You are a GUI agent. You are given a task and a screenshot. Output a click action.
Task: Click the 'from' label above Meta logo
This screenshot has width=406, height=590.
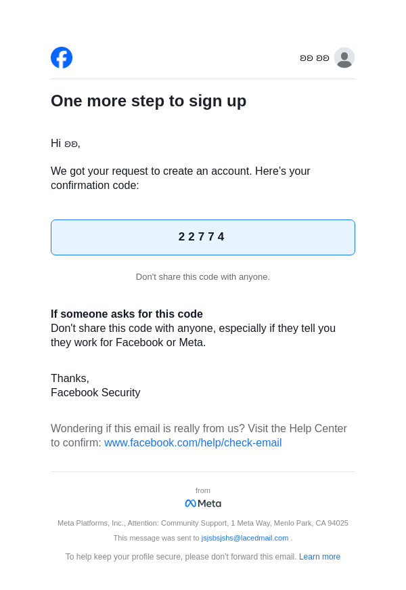click(x=203, y=490)
